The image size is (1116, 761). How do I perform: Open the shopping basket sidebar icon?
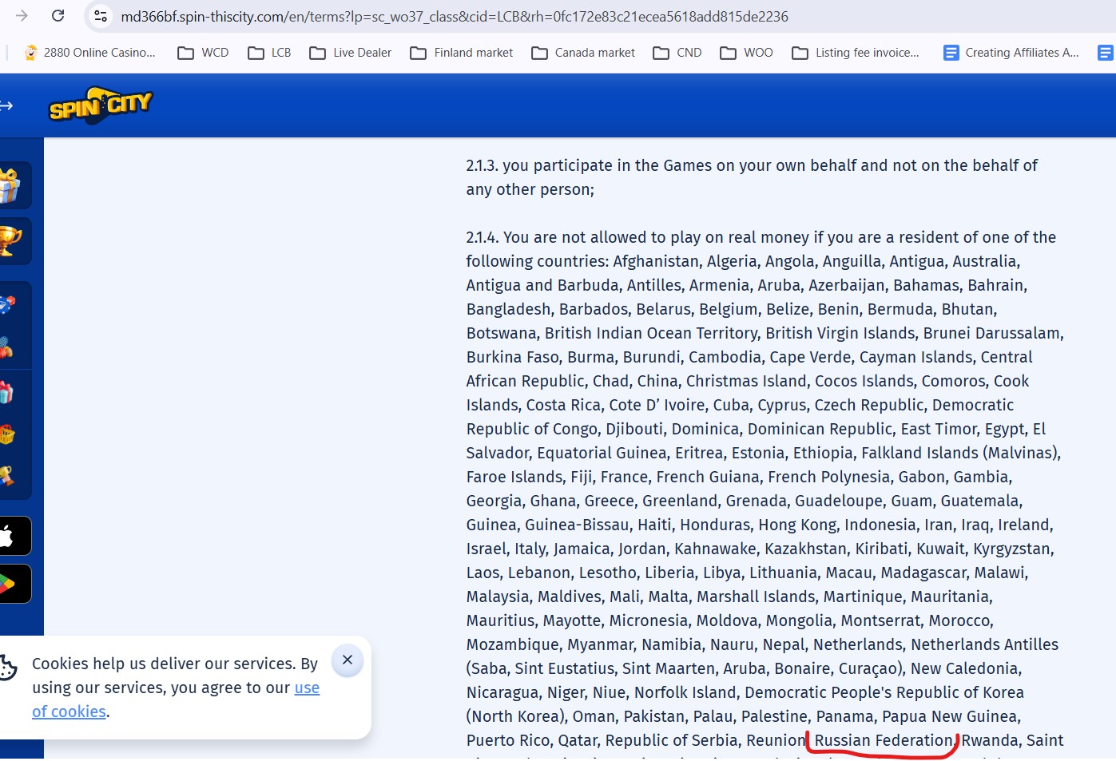(x=8, y=434)
